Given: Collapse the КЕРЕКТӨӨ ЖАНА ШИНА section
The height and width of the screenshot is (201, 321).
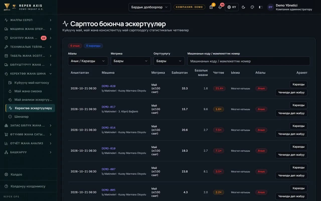Looking at the screenshot, I should 28,74.
